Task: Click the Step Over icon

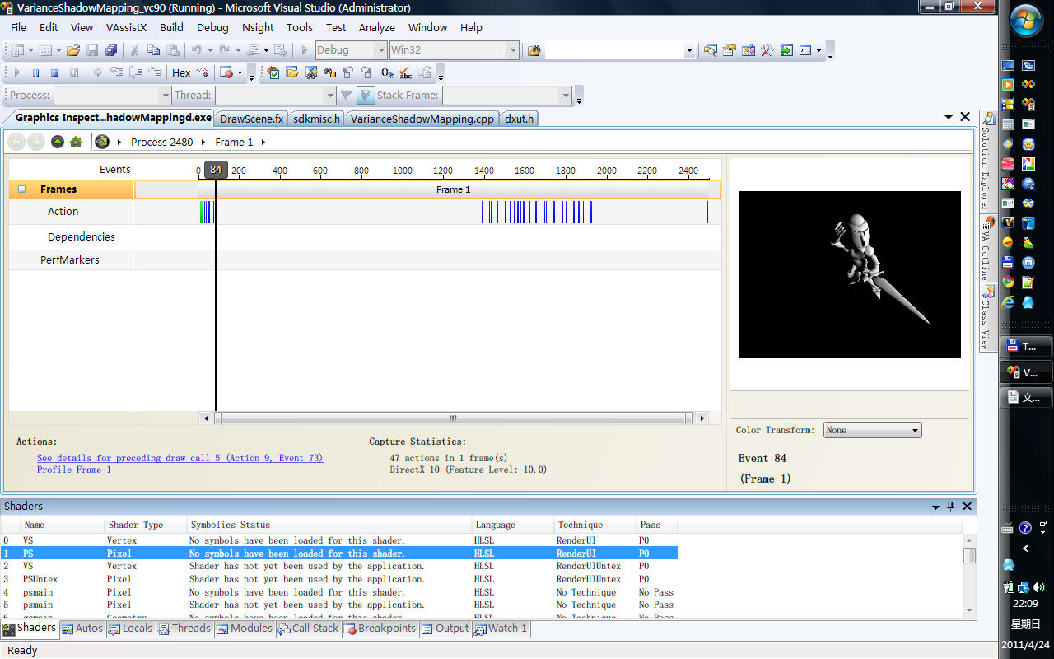Action: click(135, 72)
